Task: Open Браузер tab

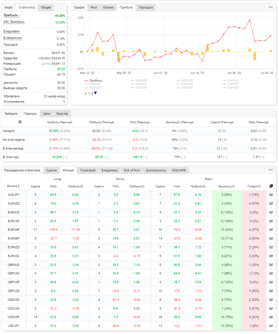Action: pyautogui.click(x=62, y=114)
